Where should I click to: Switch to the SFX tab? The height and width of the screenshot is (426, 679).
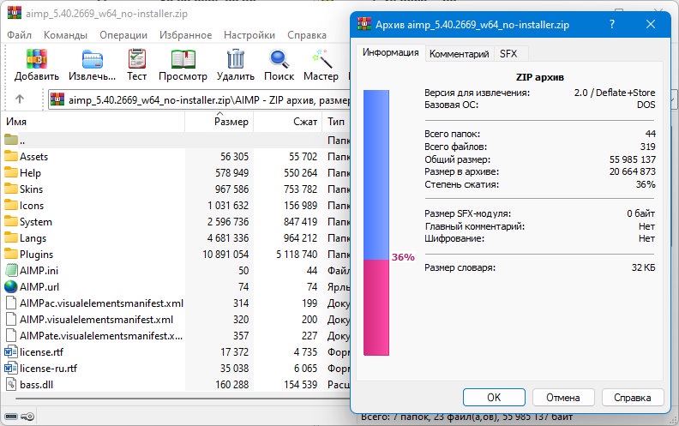click(x=508, y=54)
